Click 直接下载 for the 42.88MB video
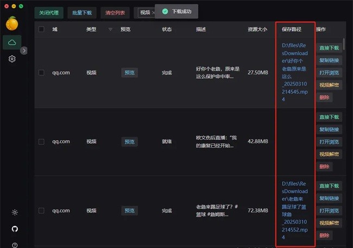This screenshot has width=353, height=248. pos(329,117)
